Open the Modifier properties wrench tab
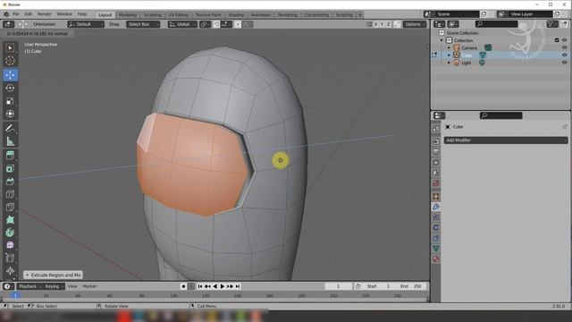Screen dimensions: 572x322 (x=436, y=207)
